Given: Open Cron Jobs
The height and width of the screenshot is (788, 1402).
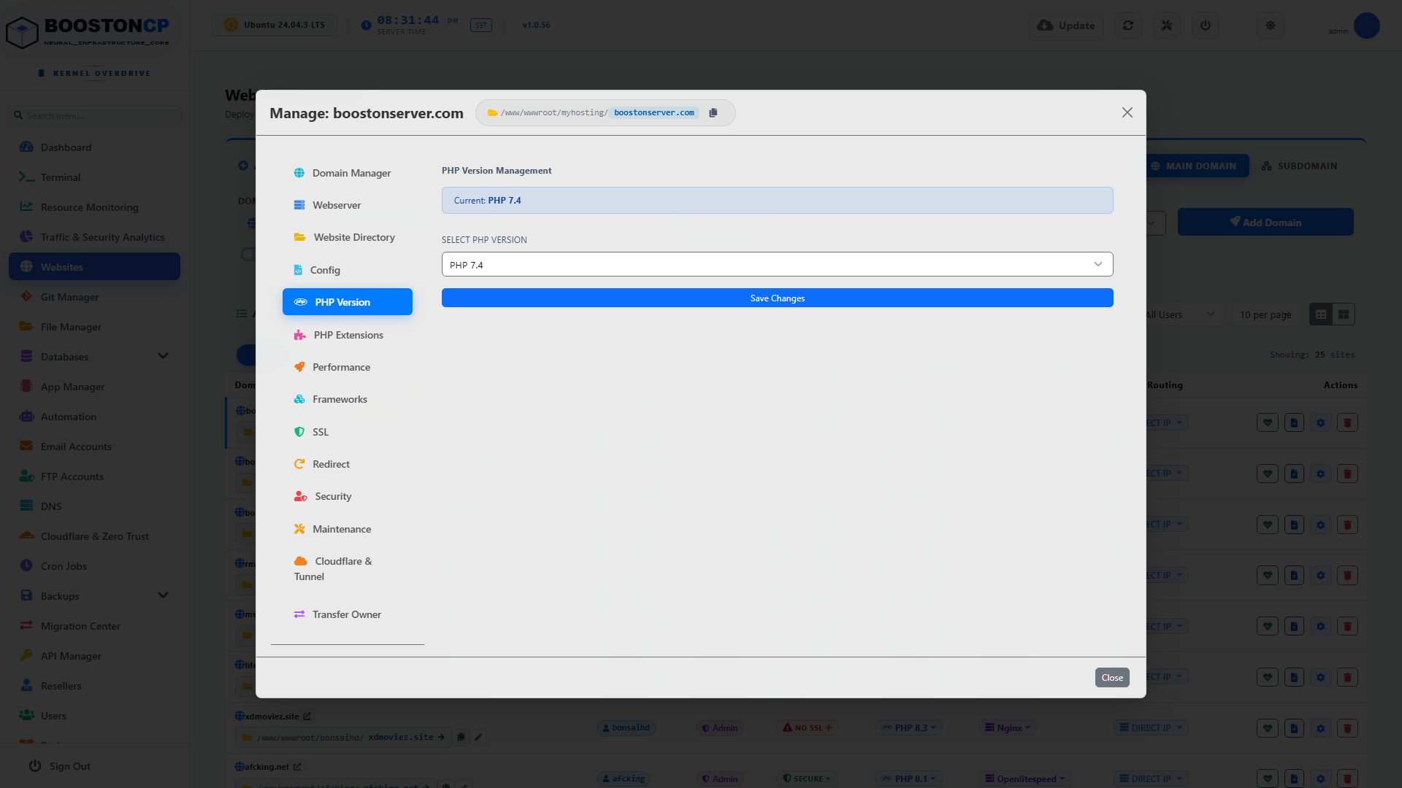Looking at the screenshot, I should (94, 566).
